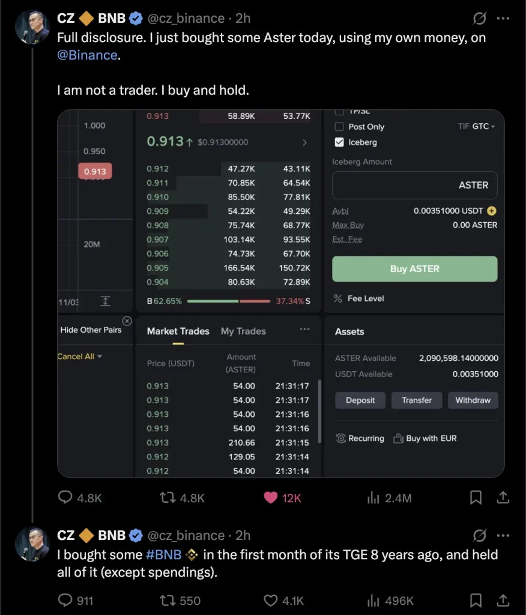The height and width of the screenshot is (615, 526).
Task: Select the Market Trades tab
Action: [178, 332]
